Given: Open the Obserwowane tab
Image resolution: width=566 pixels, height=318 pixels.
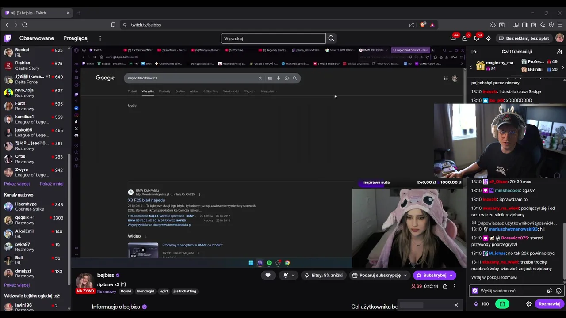Looking at the screenshot, I should pyautogui.click(x=37, y=38).
